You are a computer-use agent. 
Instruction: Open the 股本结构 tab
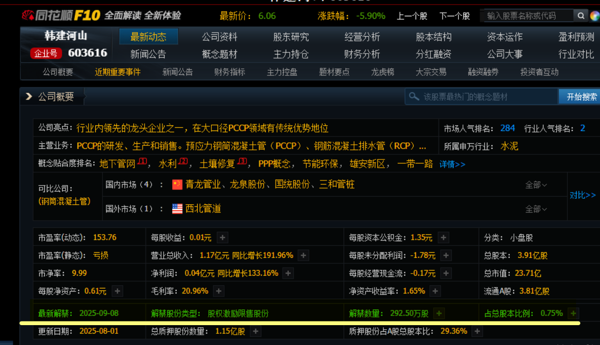tap(433, 37)
